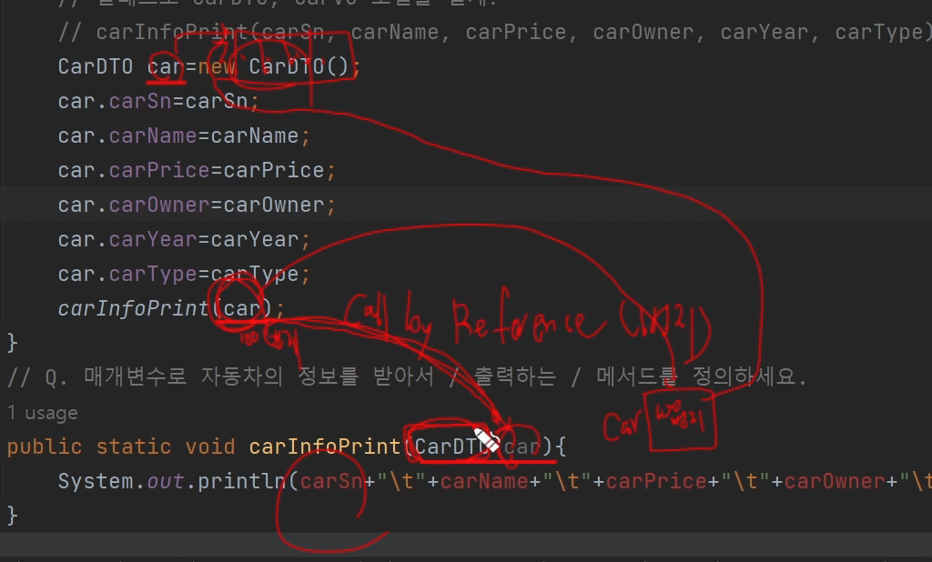Open the '1 usage' inlay hint
This screenshot has width=932, height=562.
coord(42,413)
